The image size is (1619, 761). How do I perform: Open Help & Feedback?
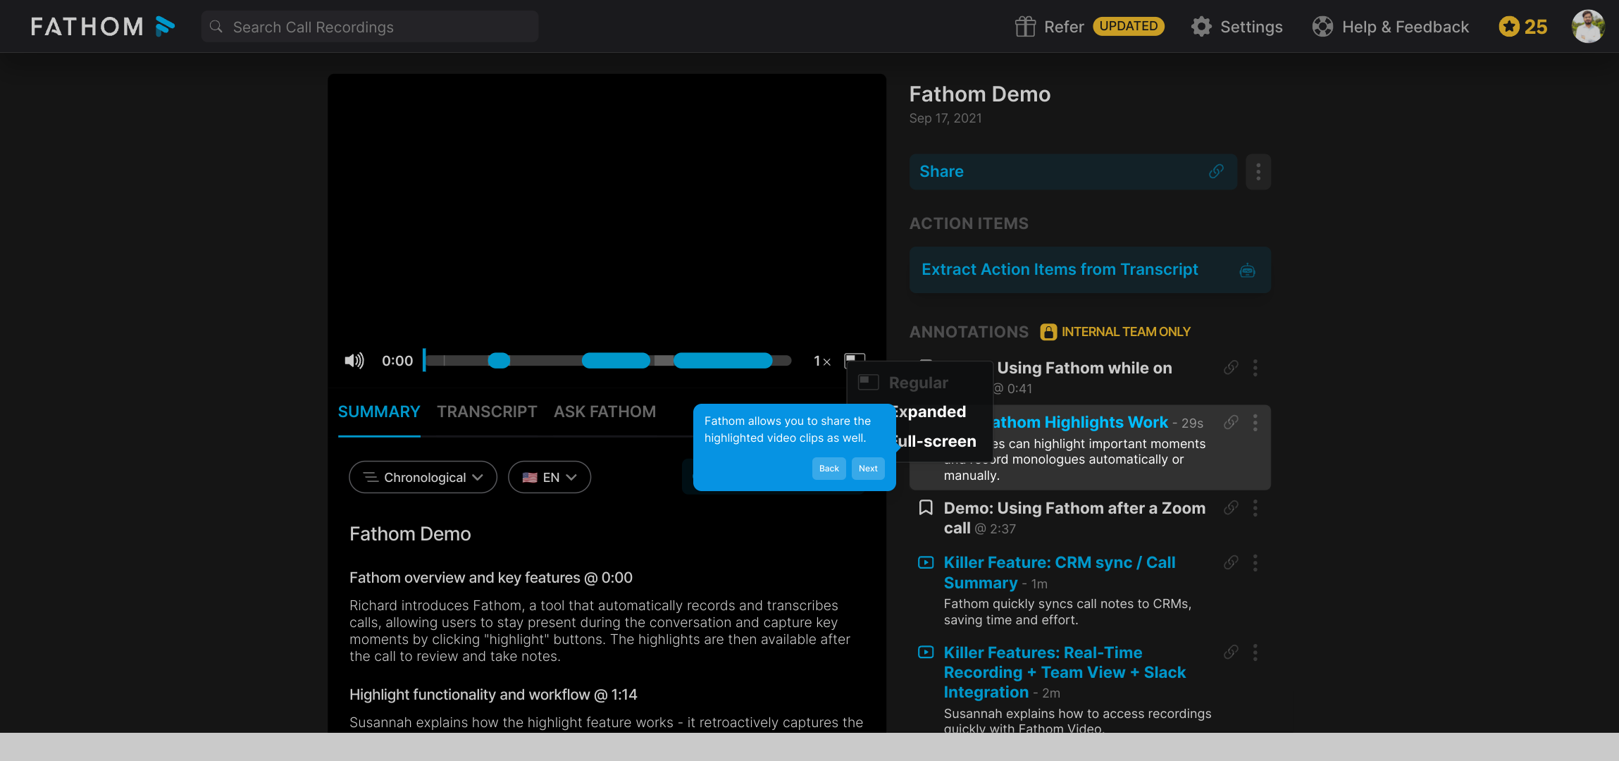pos(1390,27)
